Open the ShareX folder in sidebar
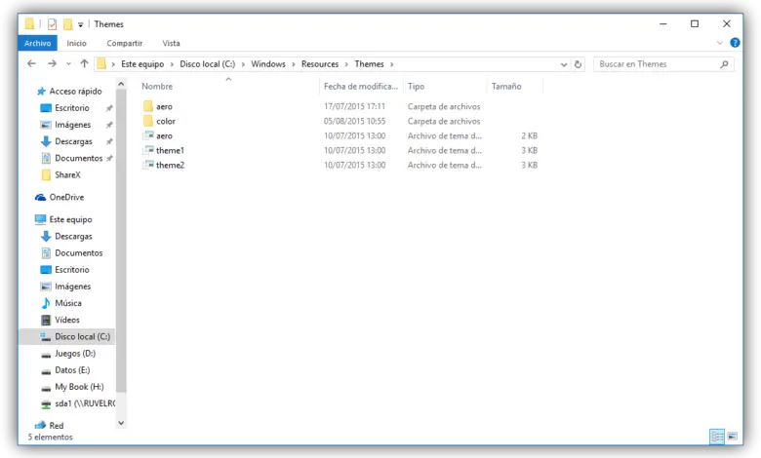761x458 pixels. click(x=67, y=175)
